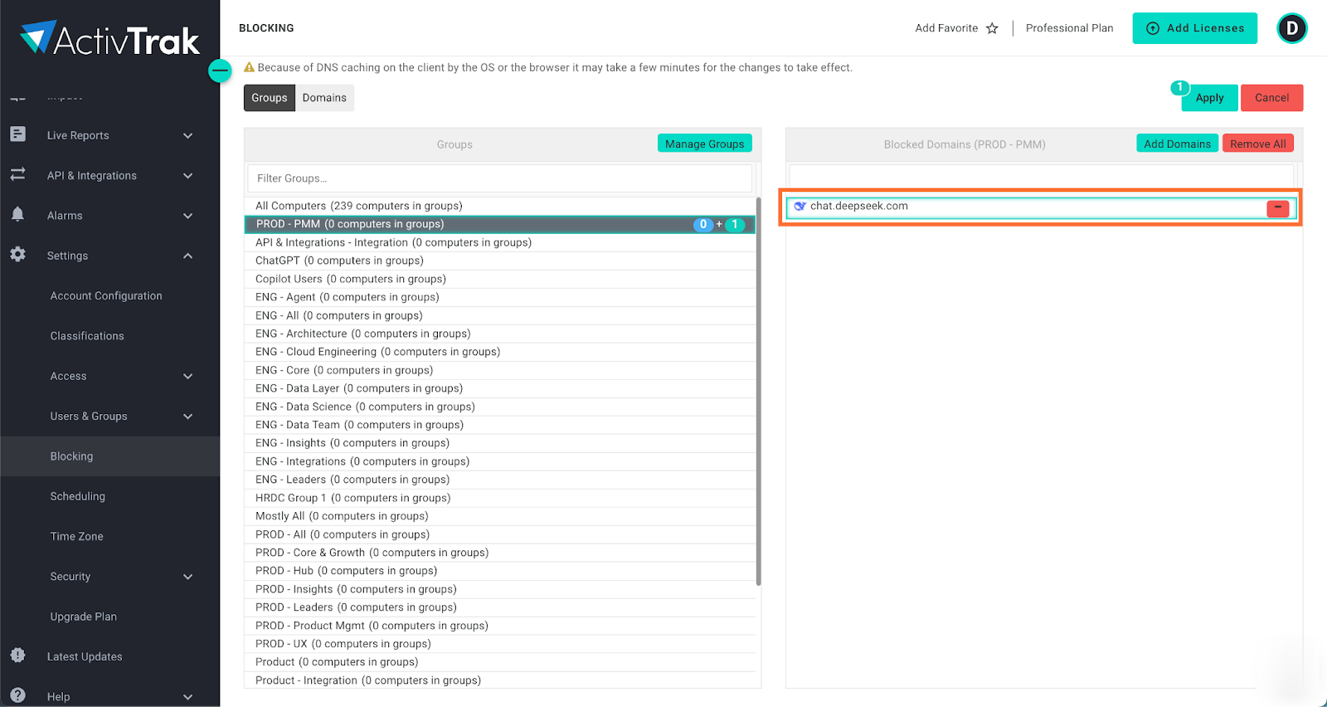Select the PROD - Product Mgmt group
Image resolution: width=1327 pixels, height=707 pixels.
tap(499, 626)
